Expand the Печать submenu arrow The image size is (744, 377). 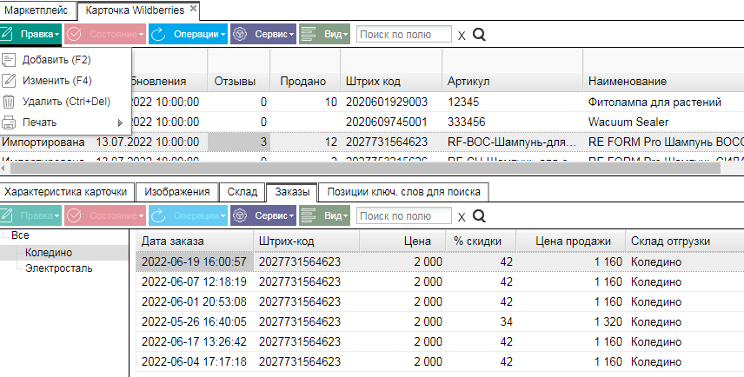click(120, 122)
